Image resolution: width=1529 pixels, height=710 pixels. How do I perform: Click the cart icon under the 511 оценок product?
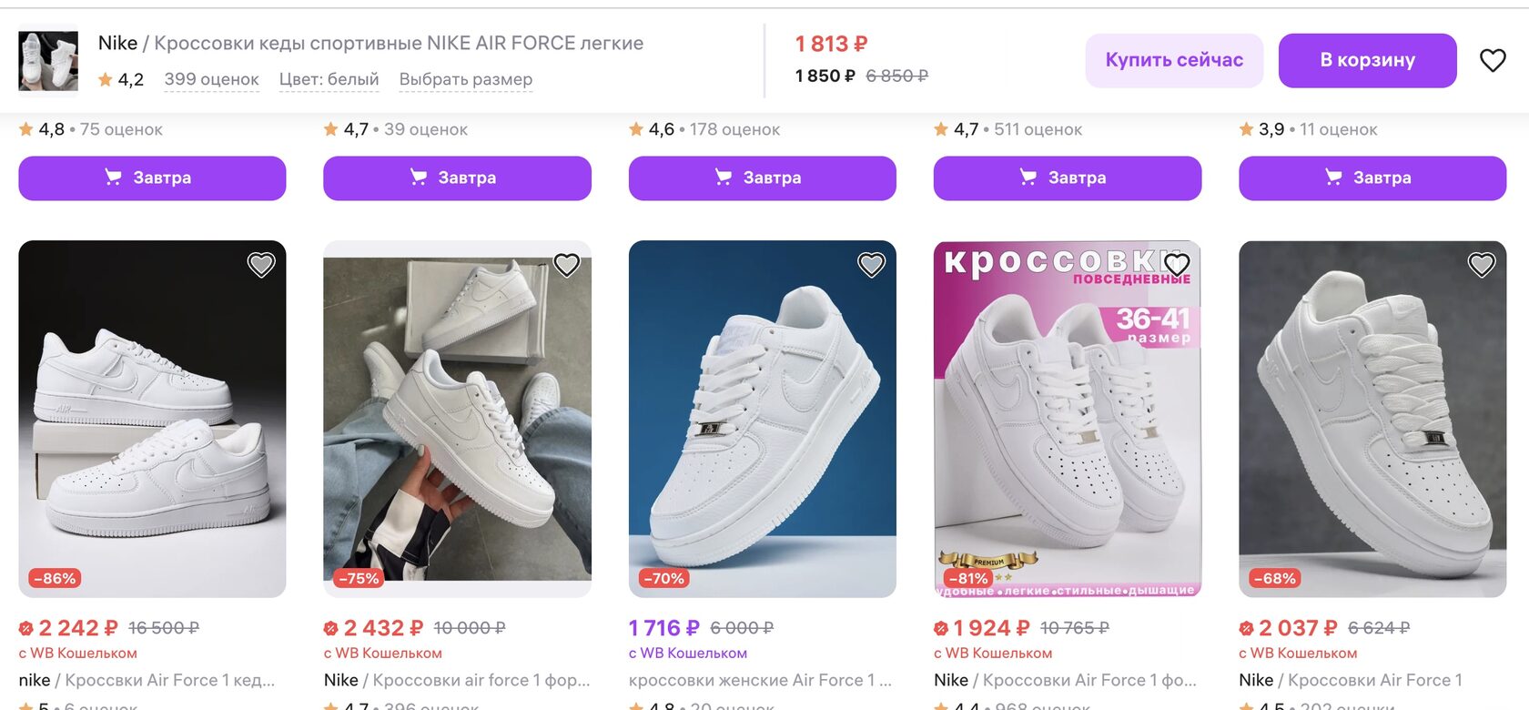tap(1028, 177)
